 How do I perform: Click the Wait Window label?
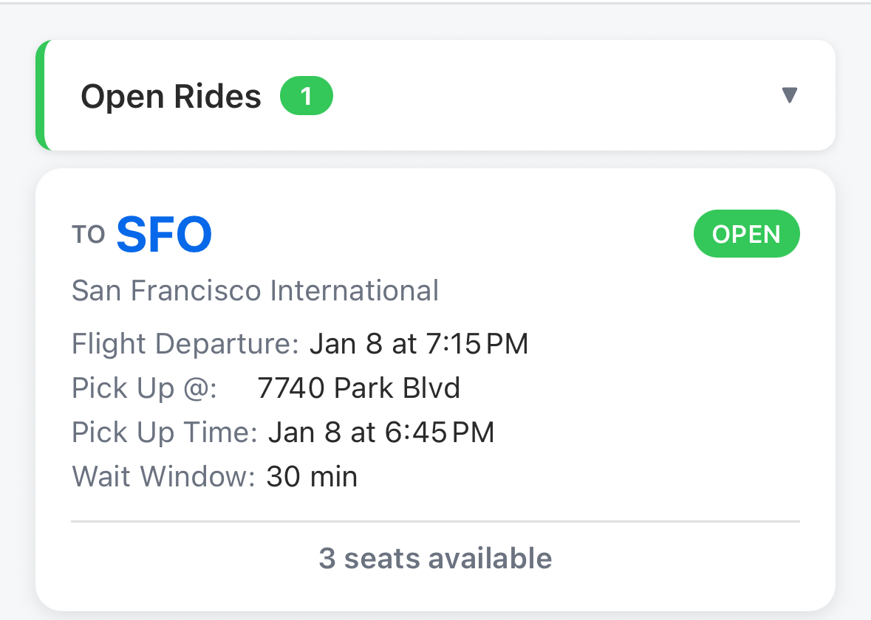(x=163, y=477)
